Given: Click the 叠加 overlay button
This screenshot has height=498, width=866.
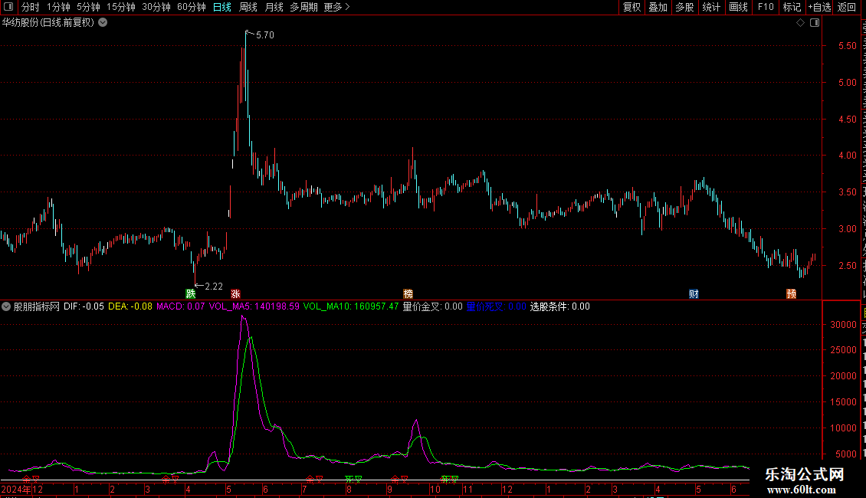Looking at the screenshot, I should tap(658, 7).
